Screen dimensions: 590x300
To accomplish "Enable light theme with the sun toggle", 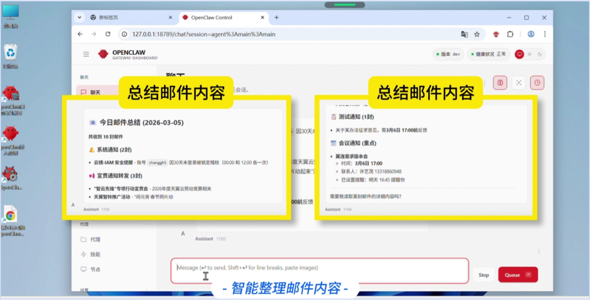I will (x=530, y=54).
